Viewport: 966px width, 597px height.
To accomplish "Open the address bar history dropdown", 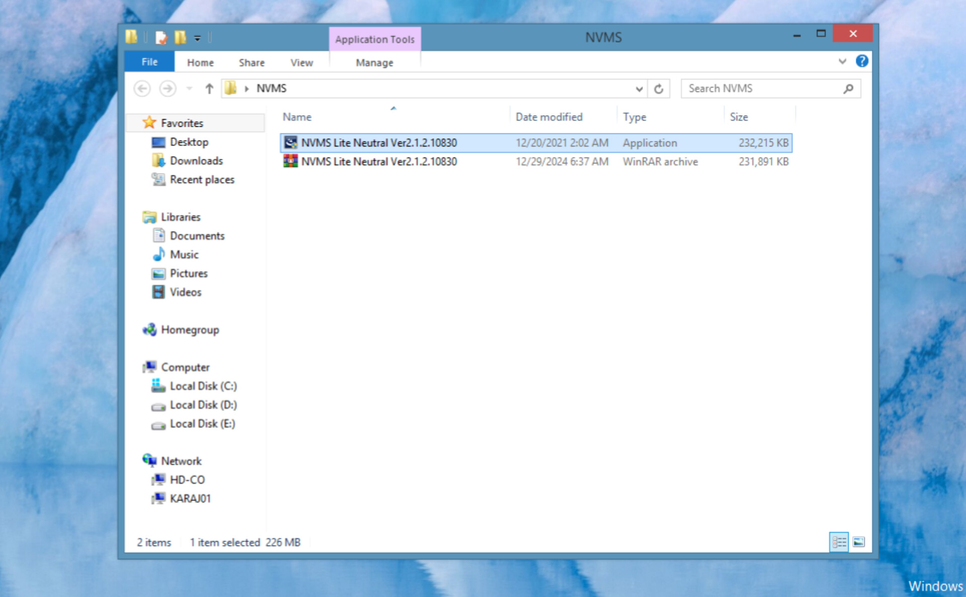I will coord(639,89).
